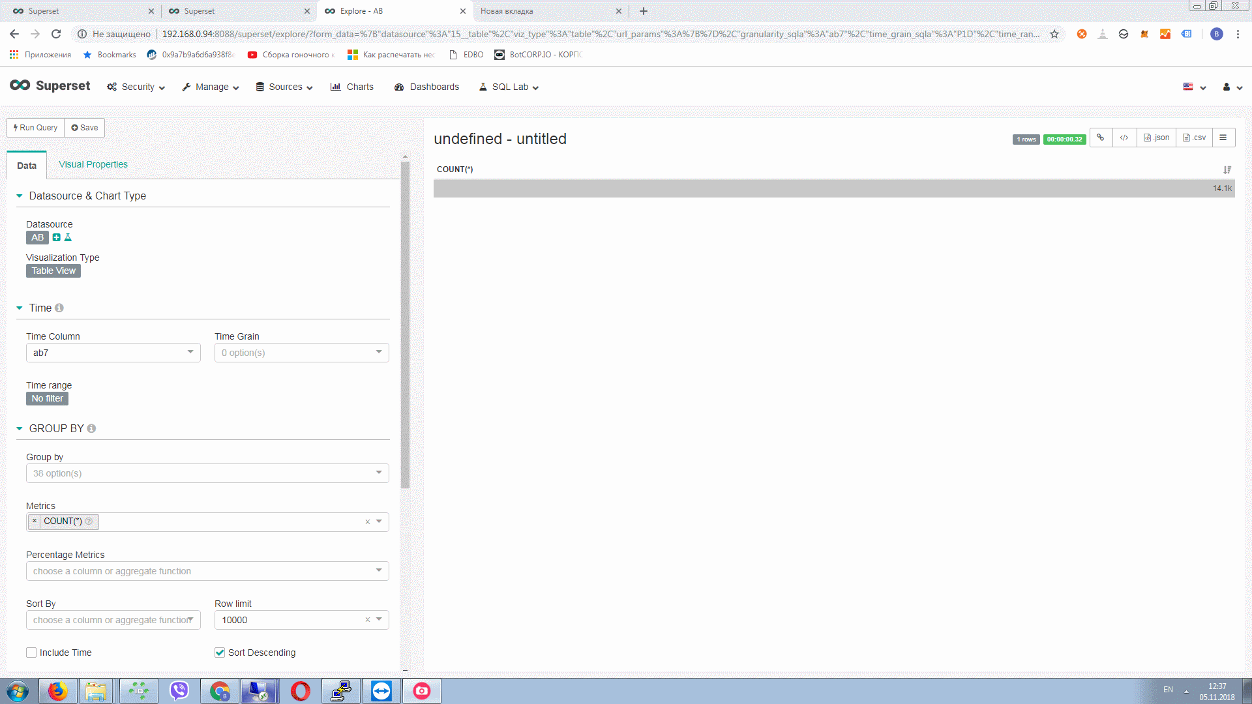Open the Time Grain dropdown
This screenshot has width=1252, height=704.
pos(301,352)
